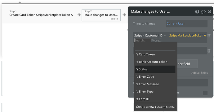214x112 pixels.
Task: Delete the second field row using its trash icon
Action: coord(209,51)
